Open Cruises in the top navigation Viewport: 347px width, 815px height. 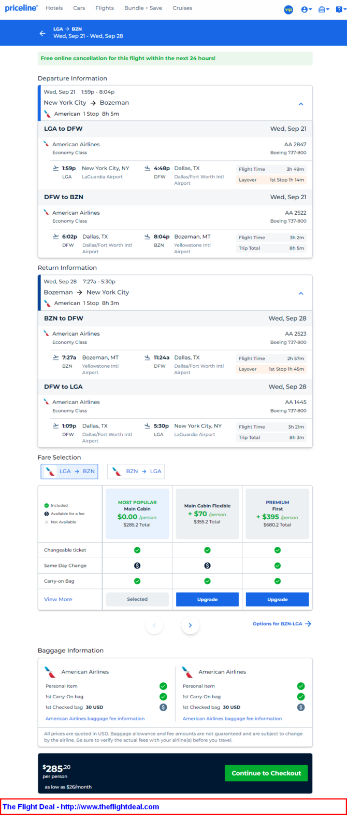click(182, 8)
